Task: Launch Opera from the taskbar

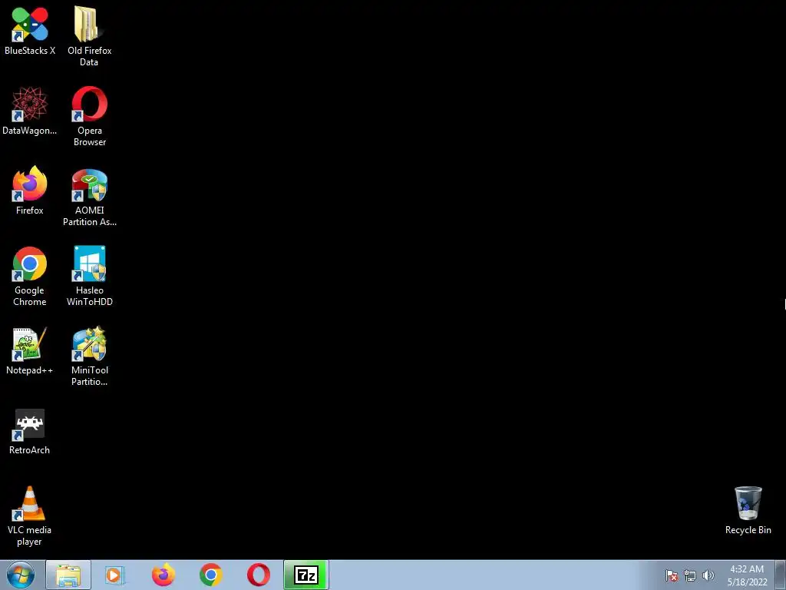Action: [258, 575]
